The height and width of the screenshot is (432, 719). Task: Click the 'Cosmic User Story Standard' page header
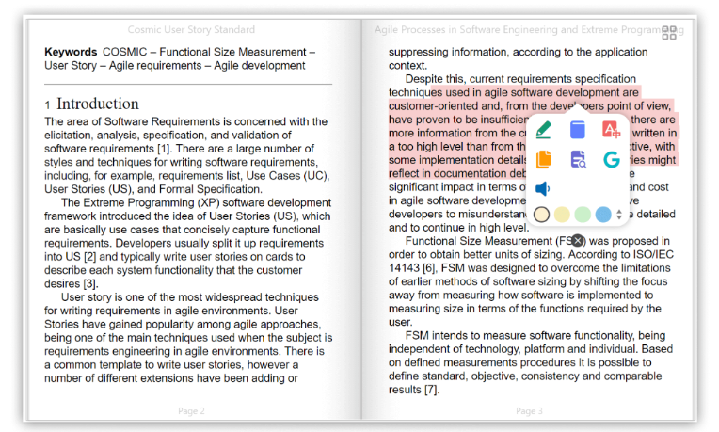click(191, 30)
